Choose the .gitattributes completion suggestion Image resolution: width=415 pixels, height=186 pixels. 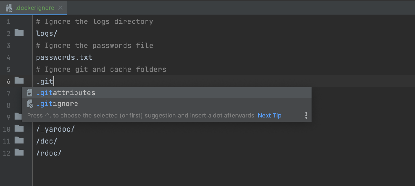click(x=66, y=93)
